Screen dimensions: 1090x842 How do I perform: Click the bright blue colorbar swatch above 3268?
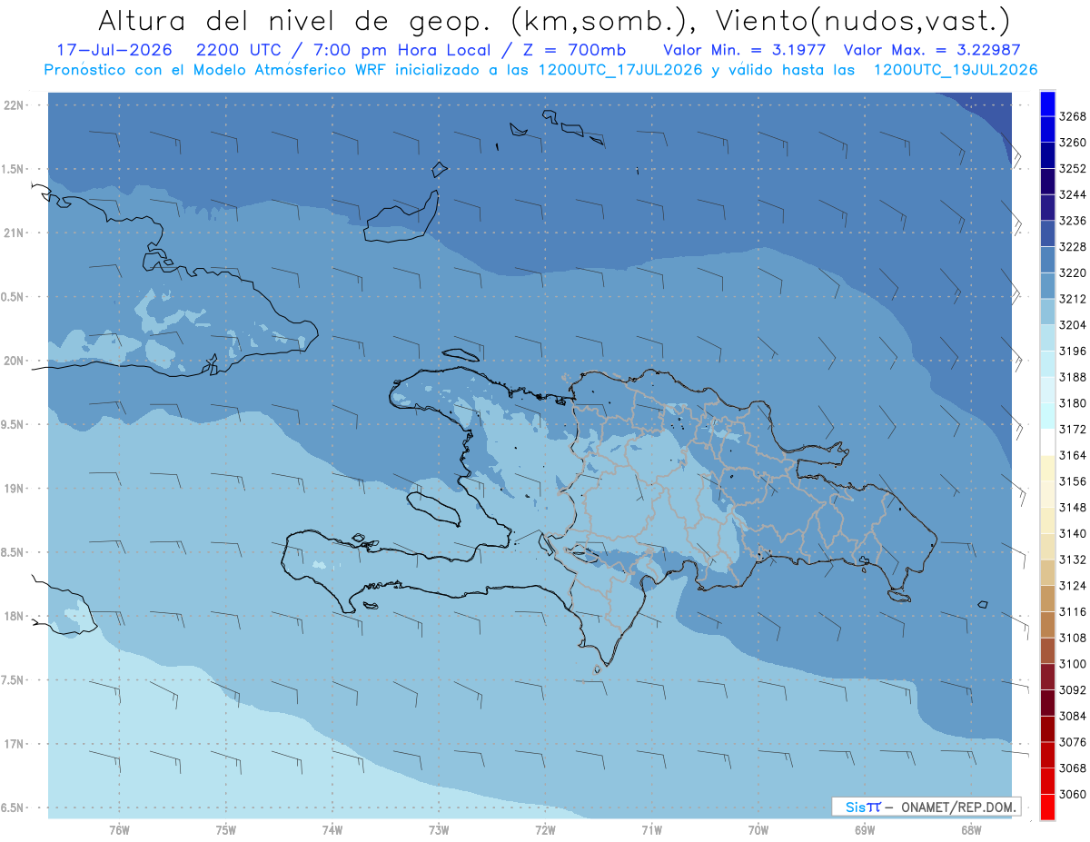(x=1047, y=104)
